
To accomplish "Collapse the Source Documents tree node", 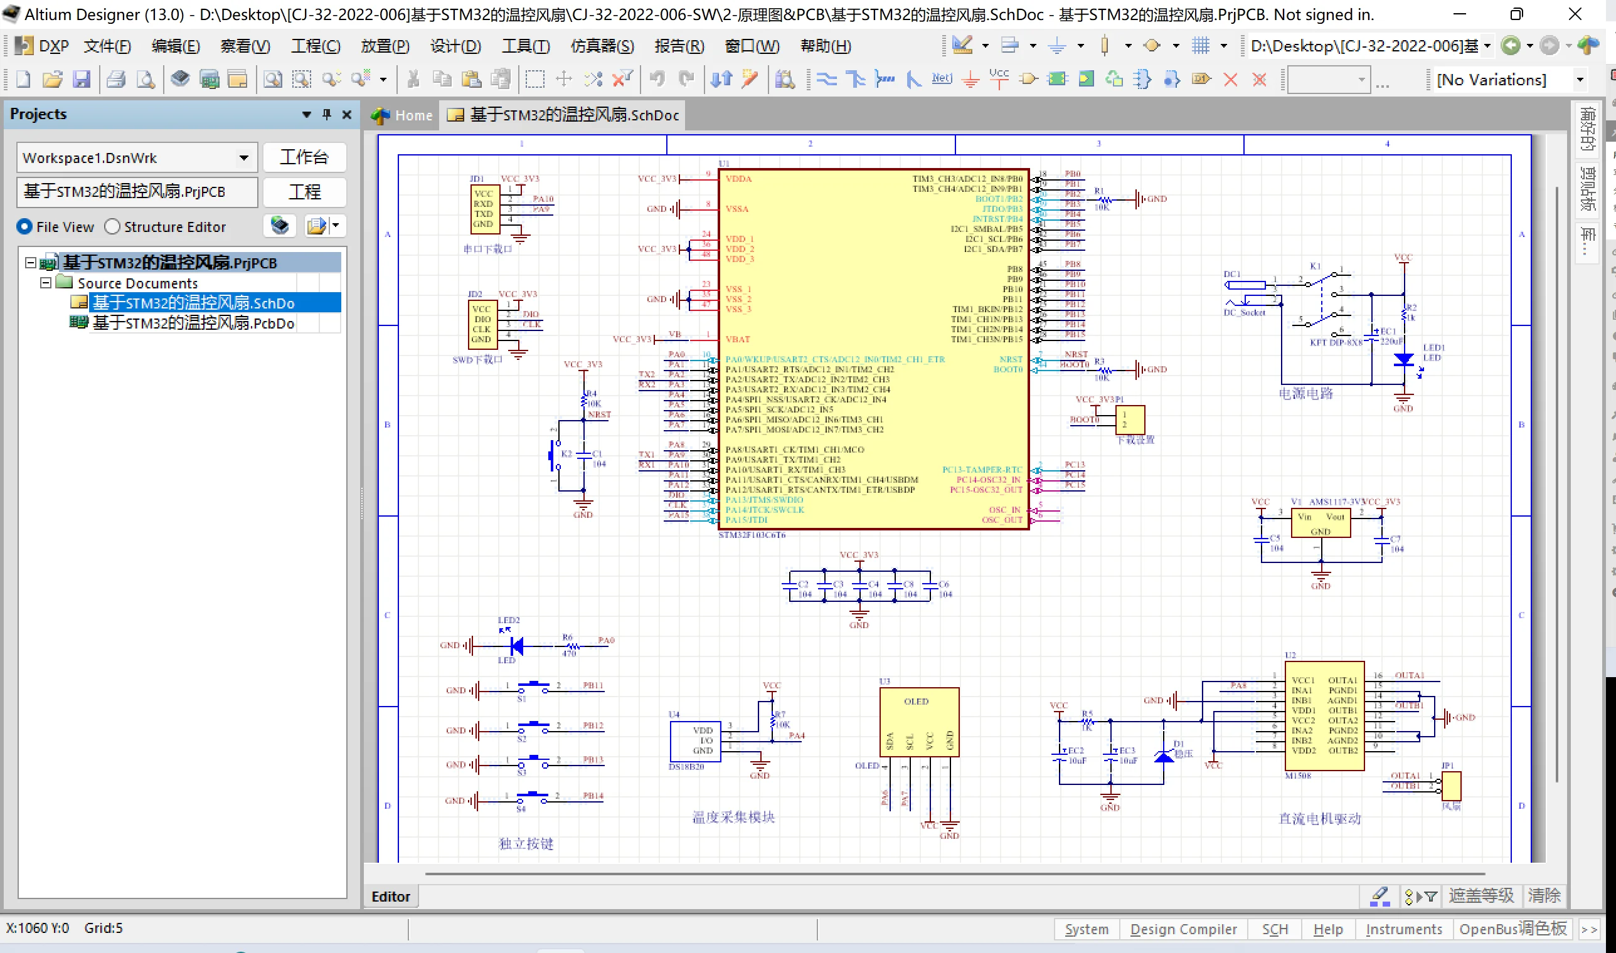I will [46, 283].
